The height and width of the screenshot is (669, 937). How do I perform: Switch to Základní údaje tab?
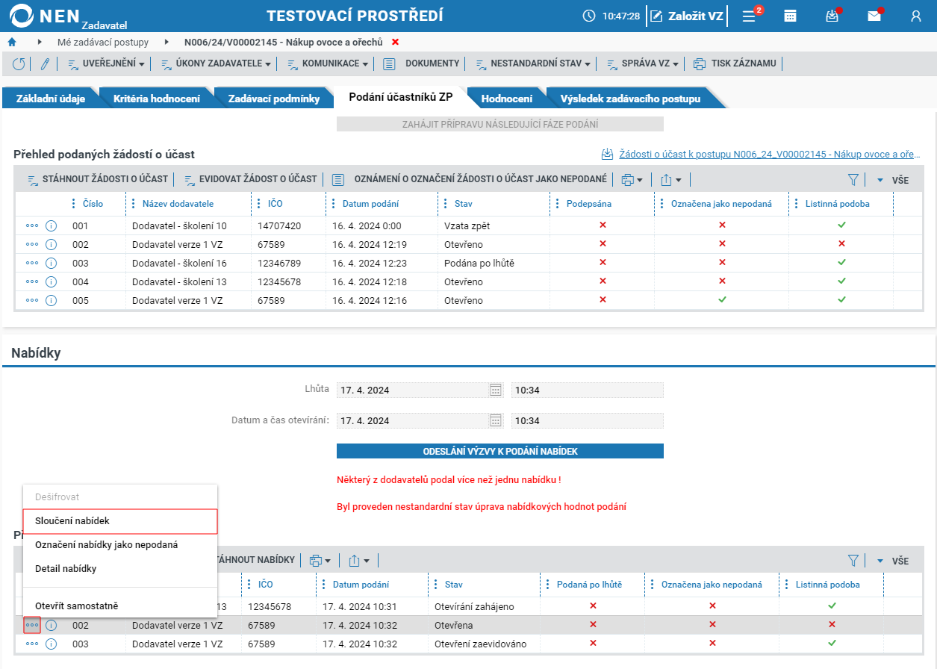click(51, 99)
